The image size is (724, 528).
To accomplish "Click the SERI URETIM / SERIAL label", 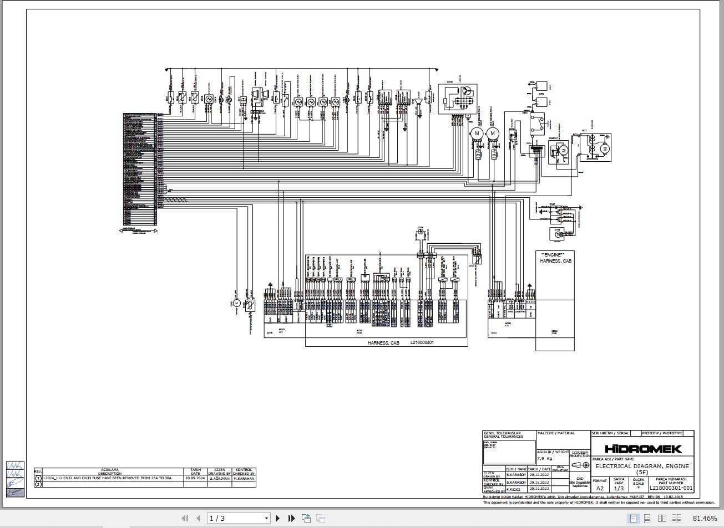I will 610,433.
